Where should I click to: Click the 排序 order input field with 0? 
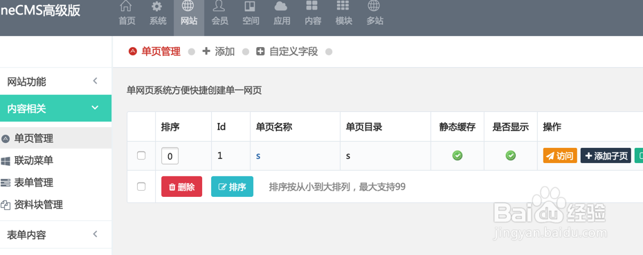click(x=170, y=156)
